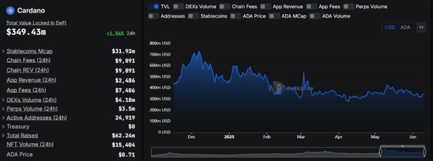Expand the Total Raised row
This screenshot has height=161, width=433.
3,135
